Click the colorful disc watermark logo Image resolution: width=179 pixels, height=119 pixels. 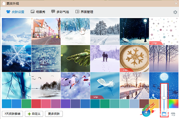tap(148, 109)
